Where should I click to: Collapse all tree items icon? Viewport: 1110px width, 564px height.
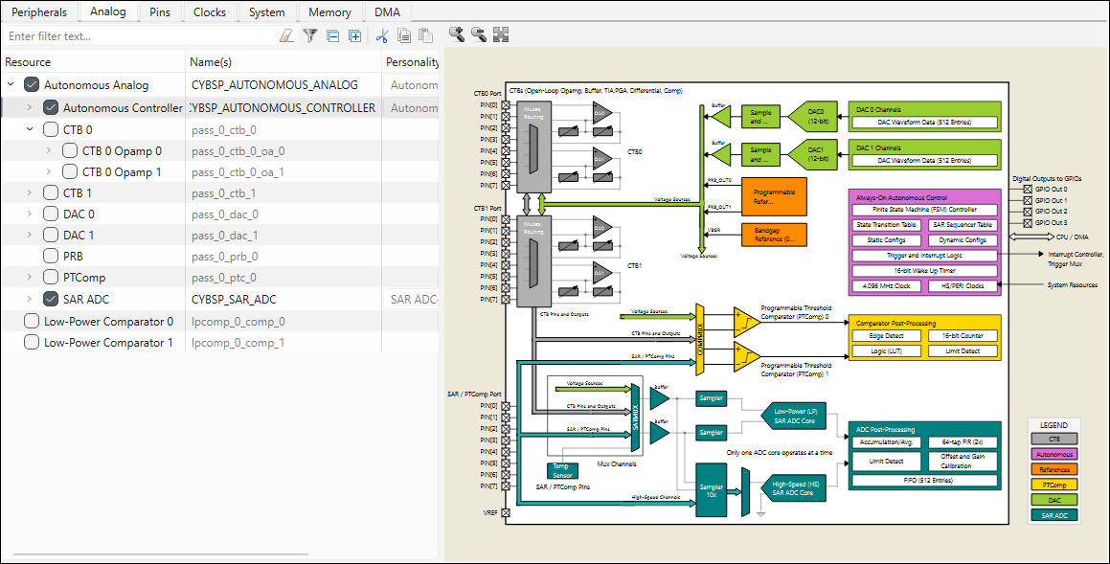(332, 36)
